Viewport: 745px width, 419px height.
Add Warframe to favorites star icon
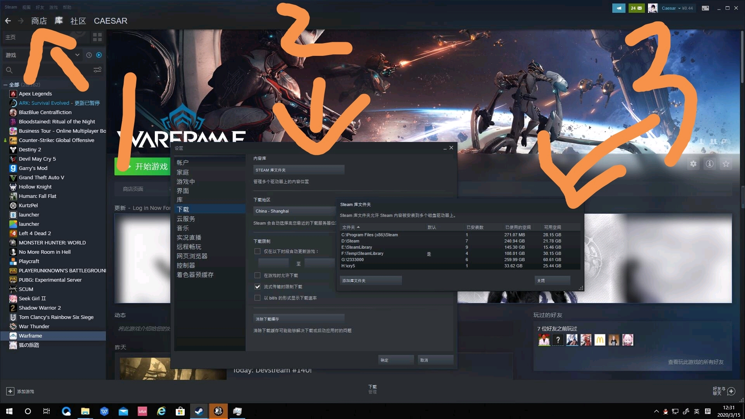point(726,164)
